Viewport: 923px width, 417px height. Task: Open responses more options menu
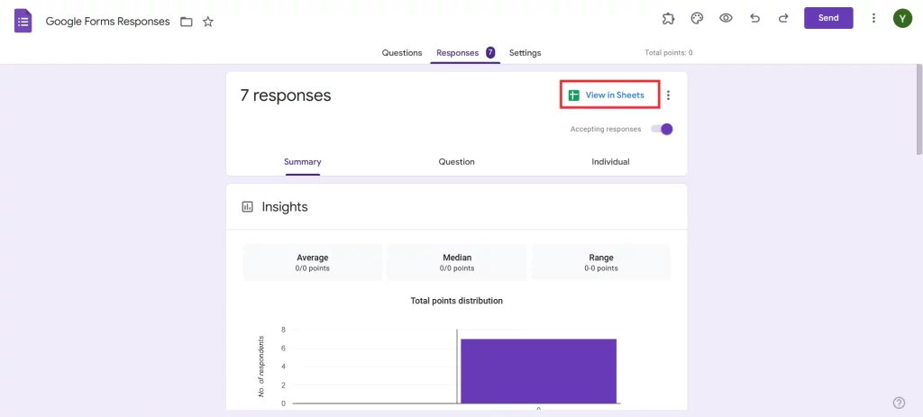click(668, 95)
